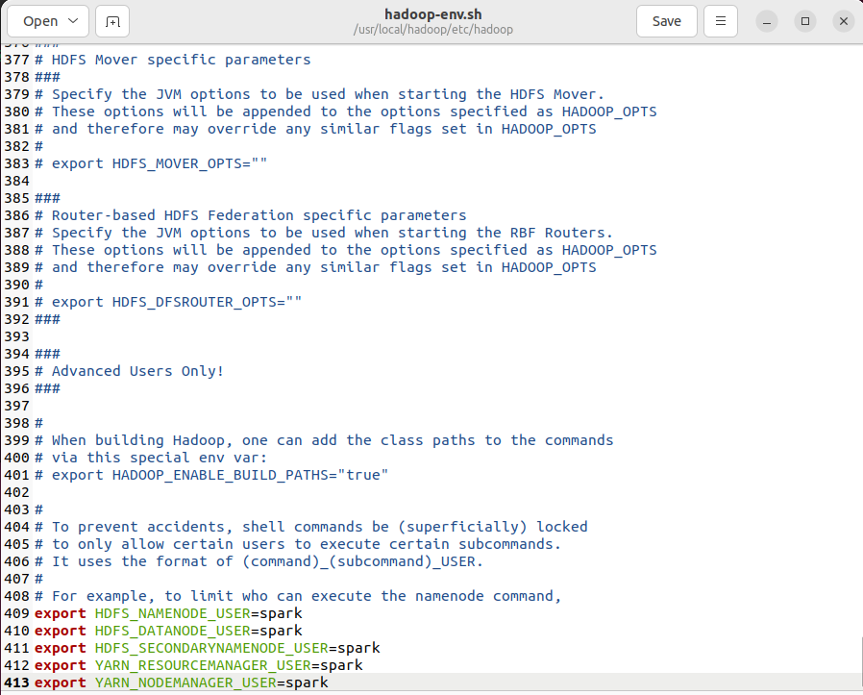
Task: Click the line 'export HDFS_MOVER_OPTS=""'
Action: (x=151, y=163)
